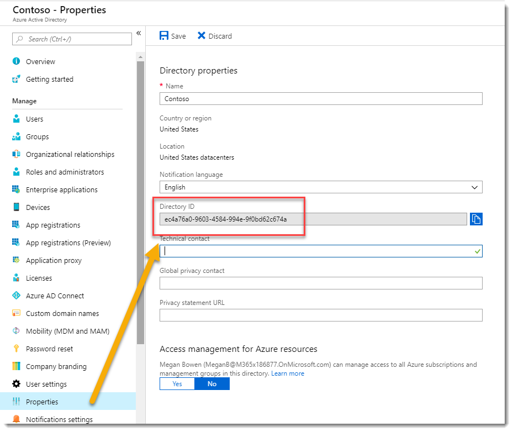
Task: Click the Name field containing Contoso
Action: (x=321, y=98)
